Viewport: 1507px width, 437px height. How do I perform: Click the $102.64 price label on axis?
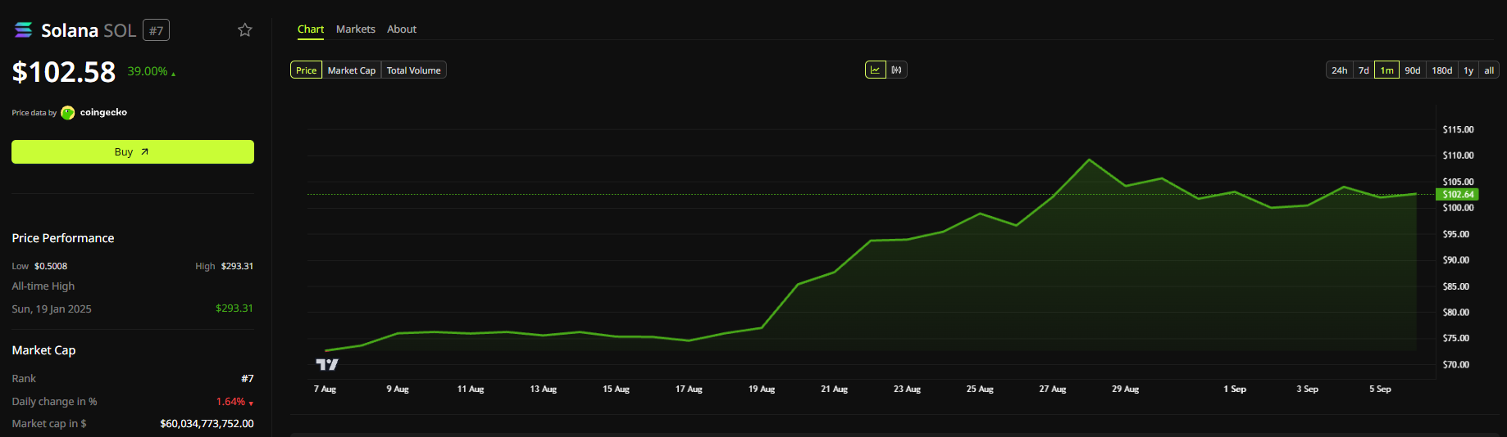1458,195
